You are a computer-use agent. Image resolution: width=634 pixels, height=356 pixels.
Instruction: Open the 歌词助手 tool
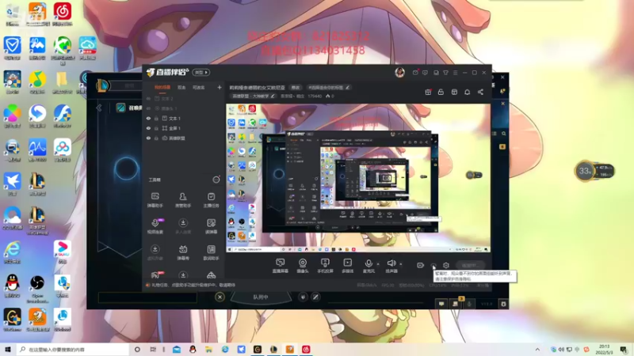pos(211,253)
